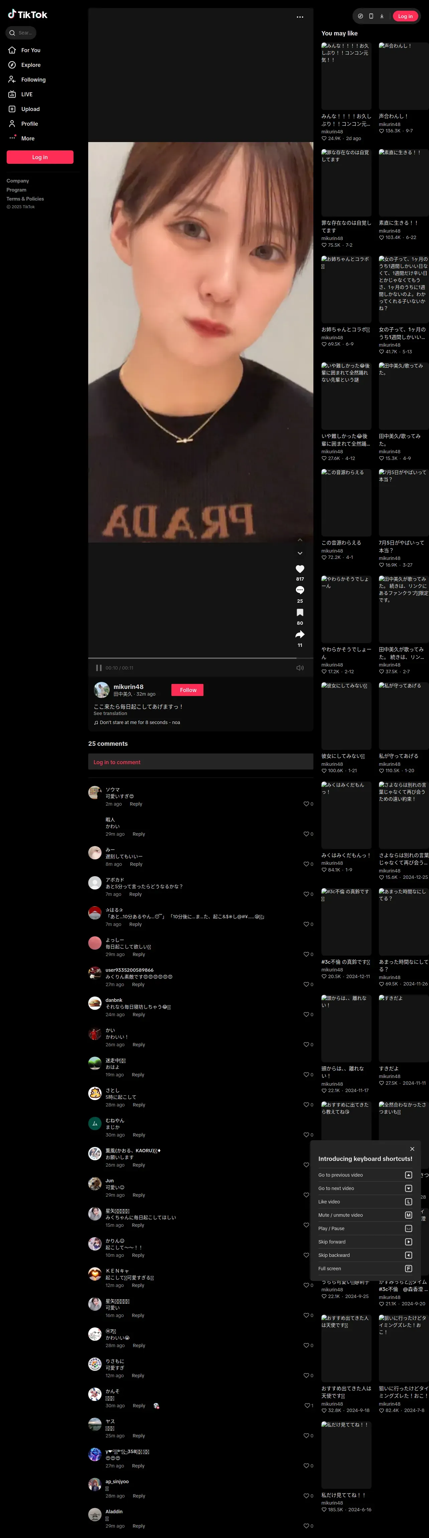Click the Skip forward key icon
This screenshot has height=1538, width=429.
tap(409, 1242)
